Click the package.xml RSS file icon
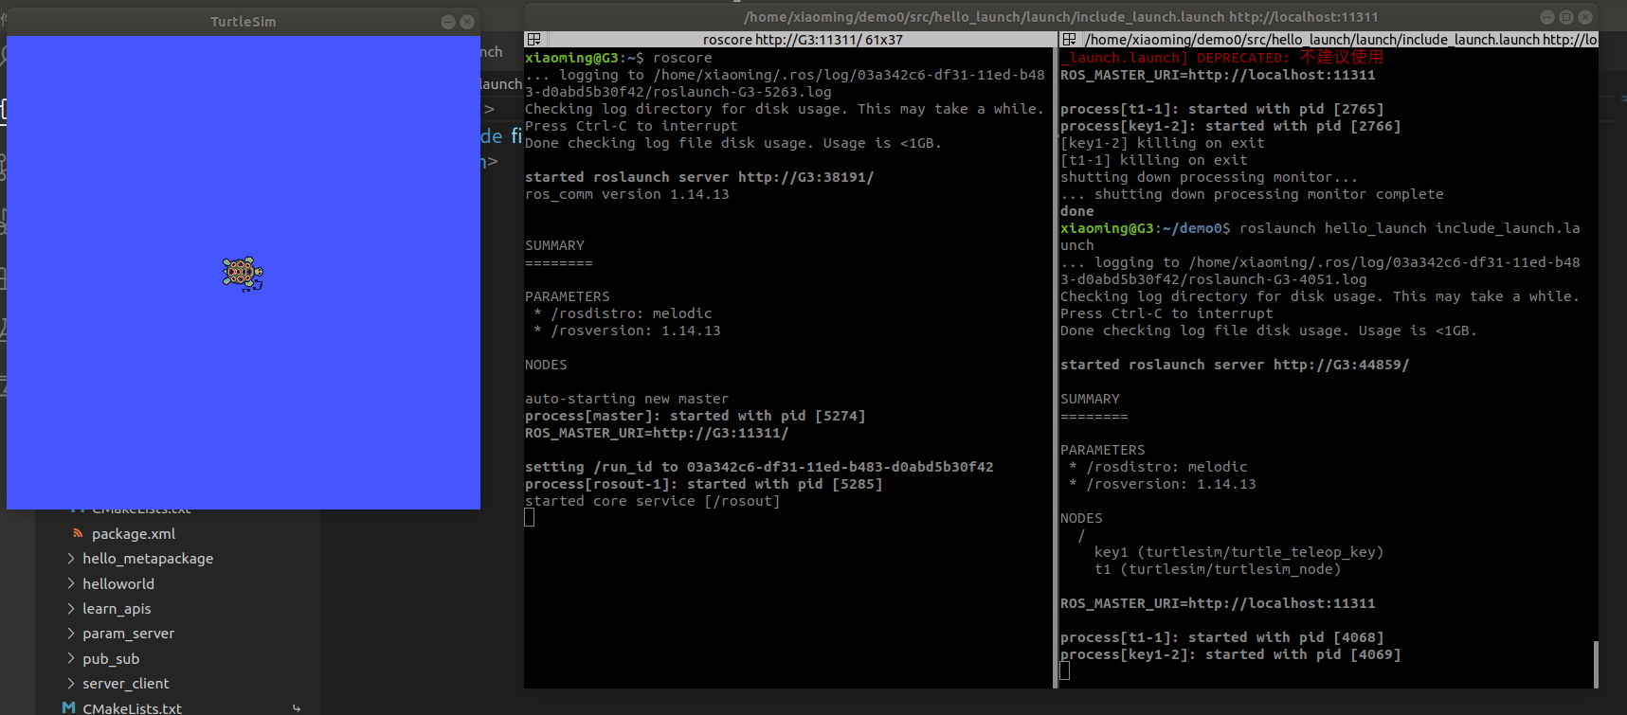Image resolution: width=1627 pixels, height=715 pixels. (78, 533)
